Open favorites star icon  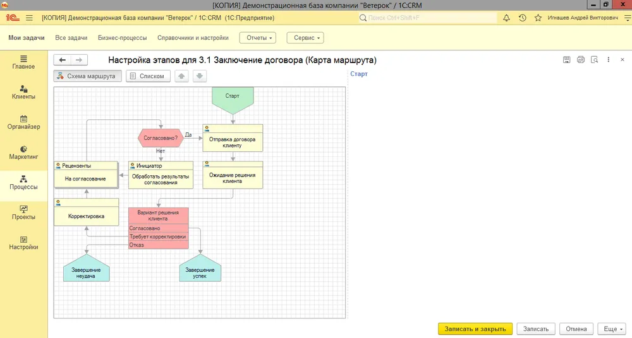point(538,18)
